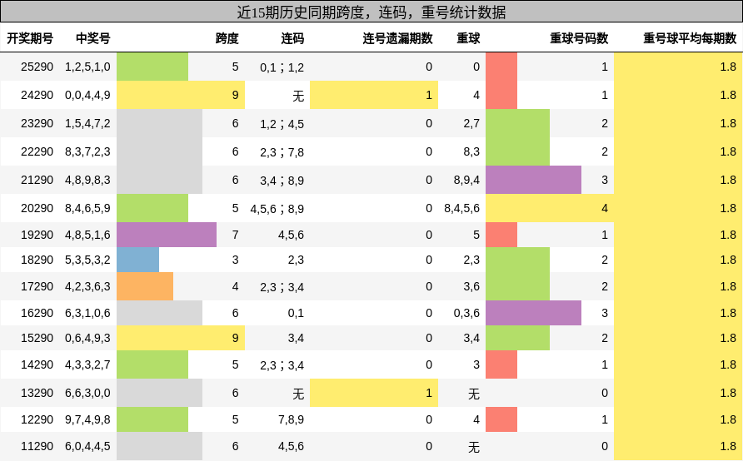Click winning numbers 6,3,1,0,6
Viewport: 743px width, 461px height.
coord(87,313)
